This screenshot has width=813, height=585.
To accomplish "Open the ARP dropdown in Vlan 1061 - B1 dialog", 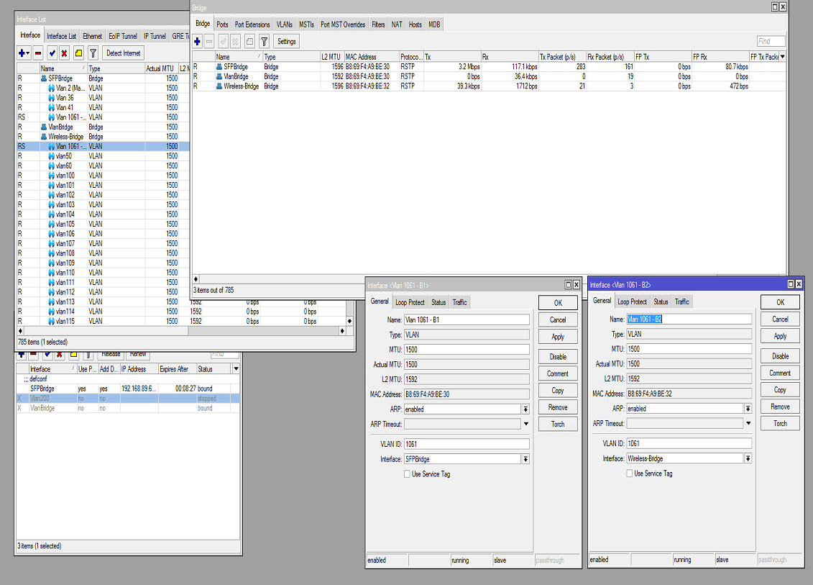I will click(525, 409).
